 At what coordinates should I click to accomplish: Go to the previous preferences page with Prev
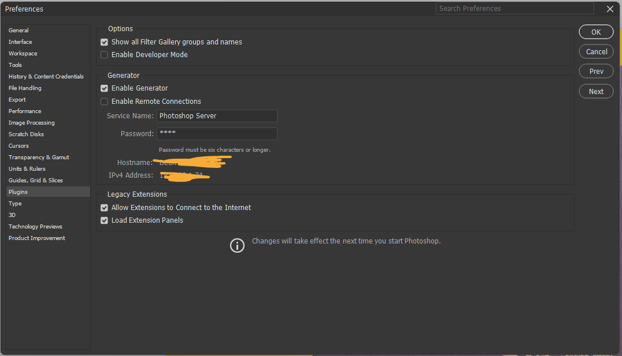click(x=596, y=71)
